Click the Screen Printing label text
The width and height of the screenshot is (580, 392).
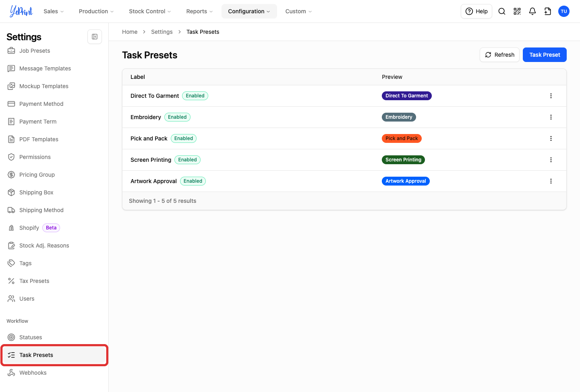point(151,160)
